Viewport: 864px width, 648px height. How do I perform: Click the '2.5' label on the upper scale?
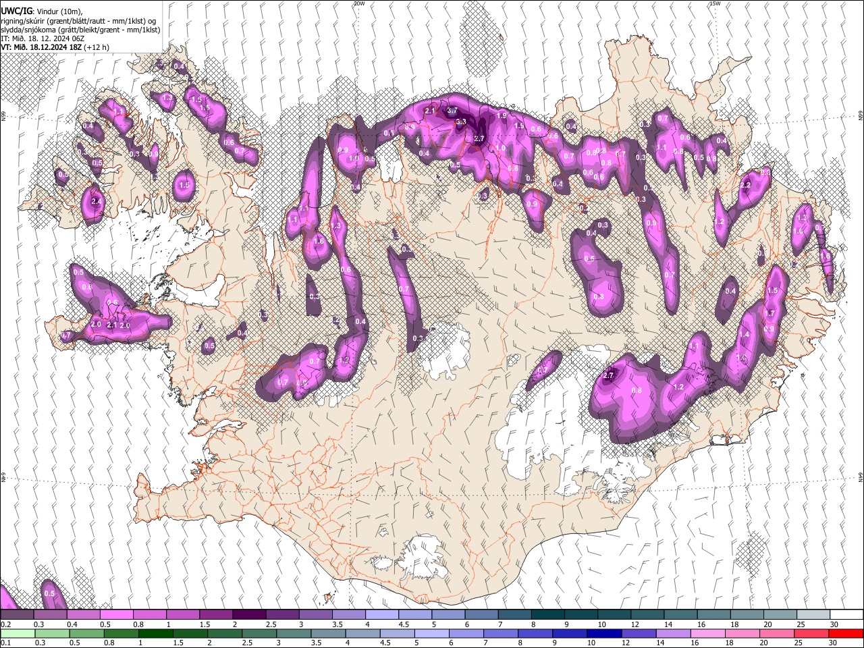pyautogui.click(x=271, y=624)
